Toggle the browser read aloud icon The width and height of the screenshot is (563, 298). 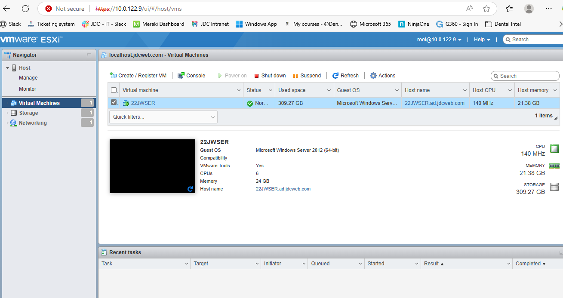point(470,9)
